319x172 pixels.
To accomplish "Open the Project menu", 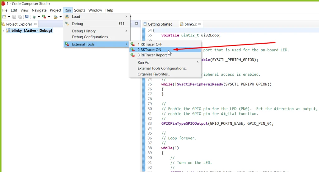I will 55,10.
